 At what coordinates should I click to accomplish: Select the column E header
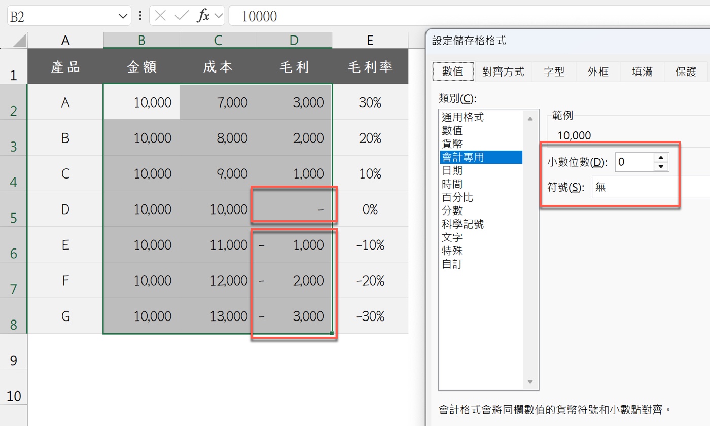tap(370, 40)
